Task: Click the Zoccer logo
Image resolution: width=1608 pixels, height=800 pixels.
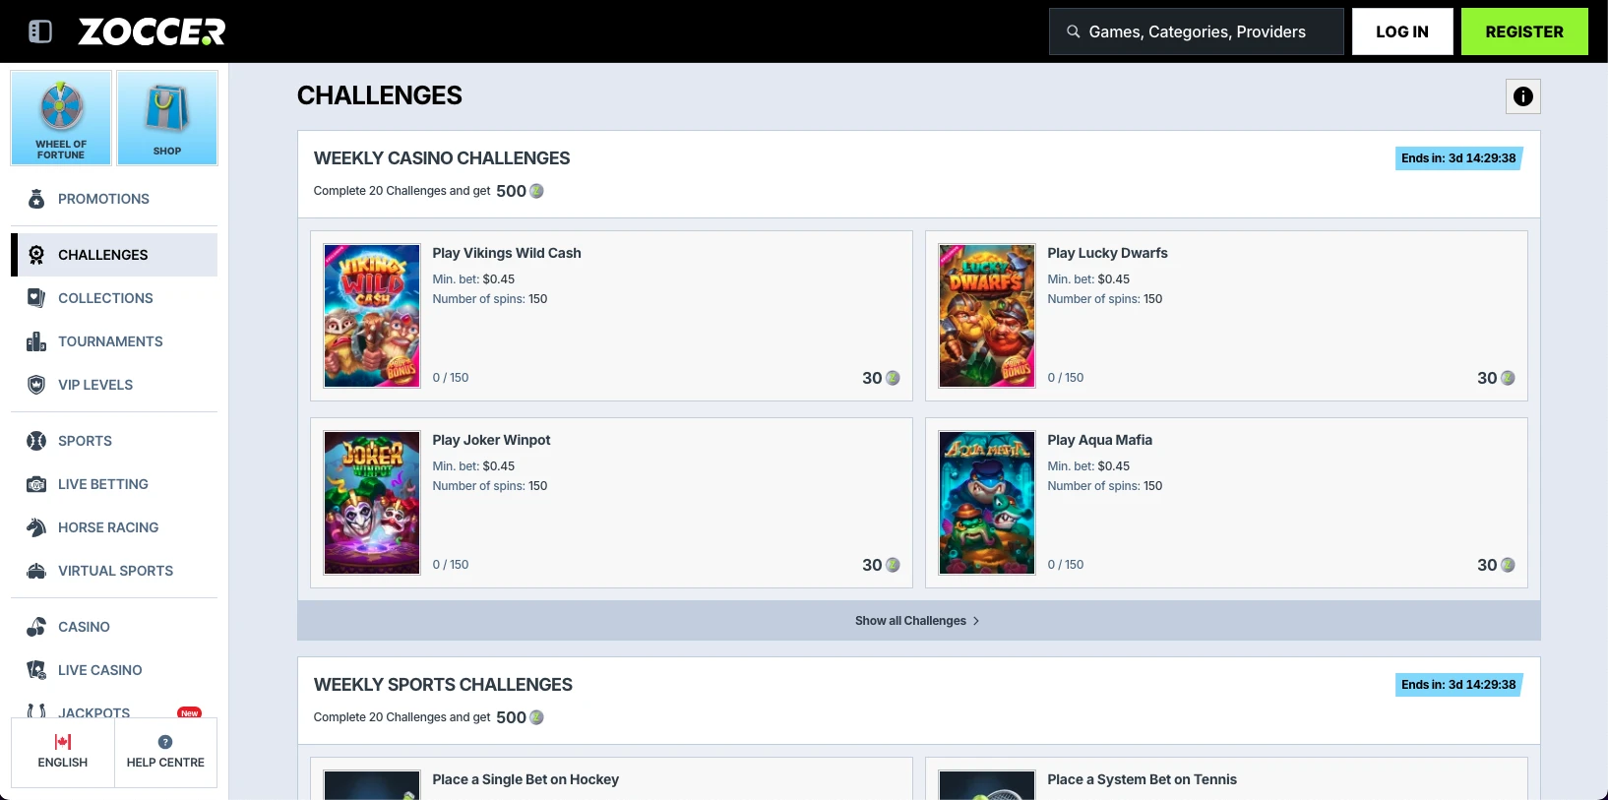Action: pos(152,31)
